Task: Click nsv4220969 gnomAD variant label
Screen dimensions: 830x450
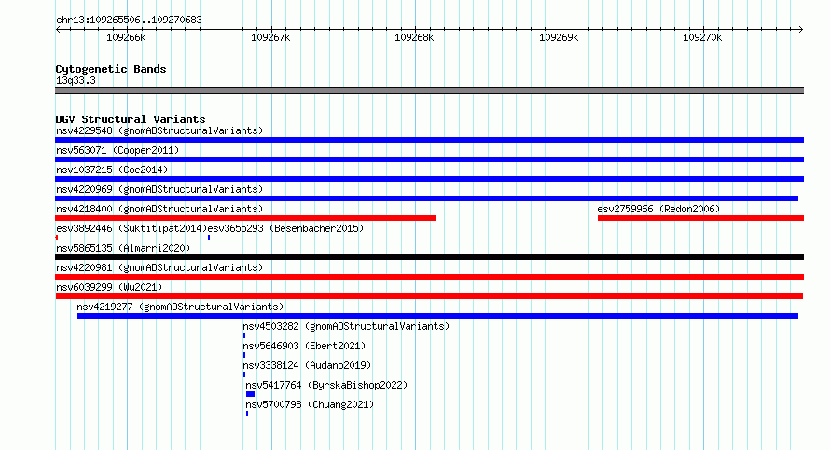Action: (x=159, y=189)
